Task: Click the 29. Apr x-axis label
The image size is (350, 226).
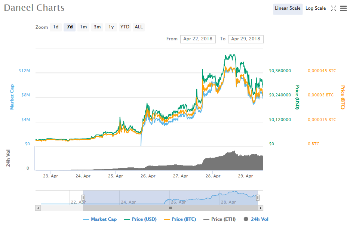Action: click(x=245, y=176)
